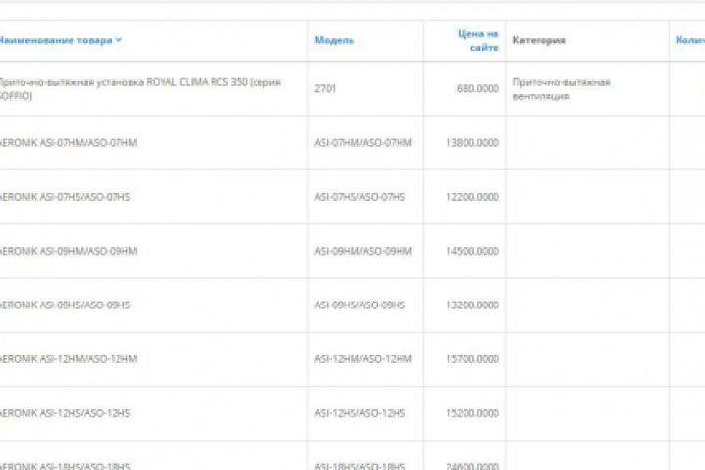Viewport: 705px width, 470px height.
Task: Select product name AERONIK ASI-18HS/ASO-18HS
Action: (x=66, y=466)
